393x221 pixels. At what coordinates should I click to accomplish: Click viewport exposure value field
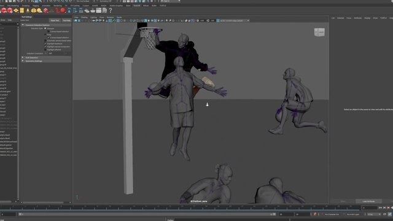pos(203,21)
